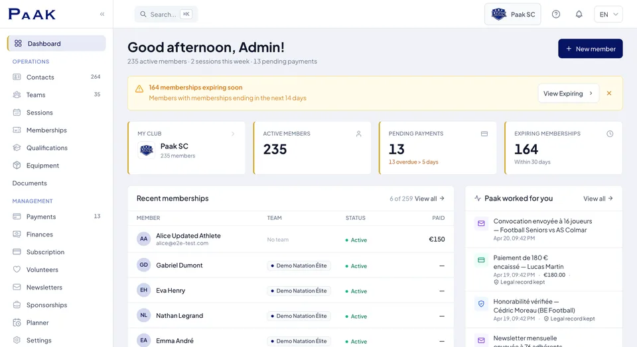This screenshot has width=637, height=347.
Task: Click the MEMBER column header
Action: [x=148, y=218]
